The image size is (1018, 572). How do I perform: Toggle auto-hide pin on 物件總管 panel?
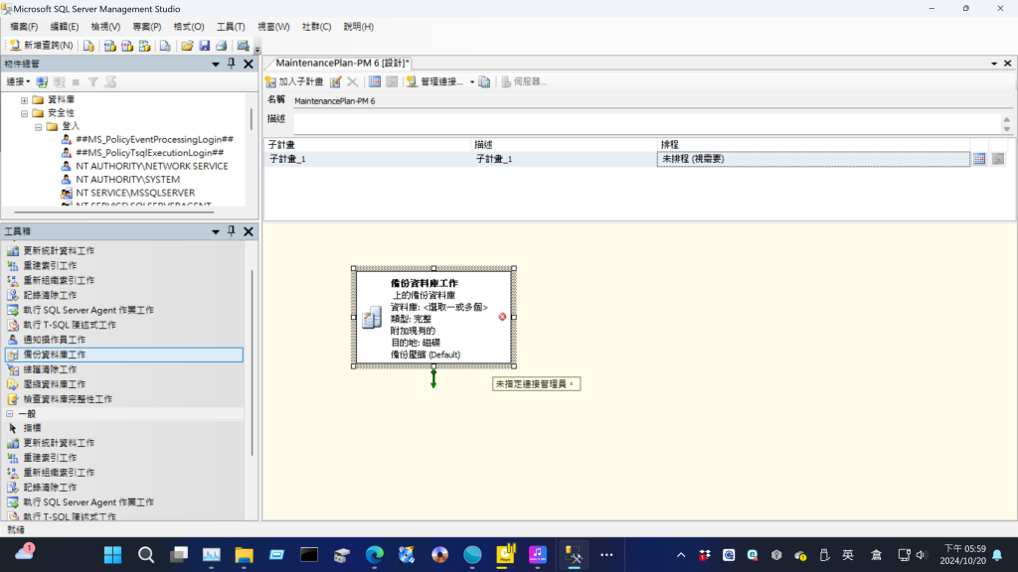(x=232, y=64)
